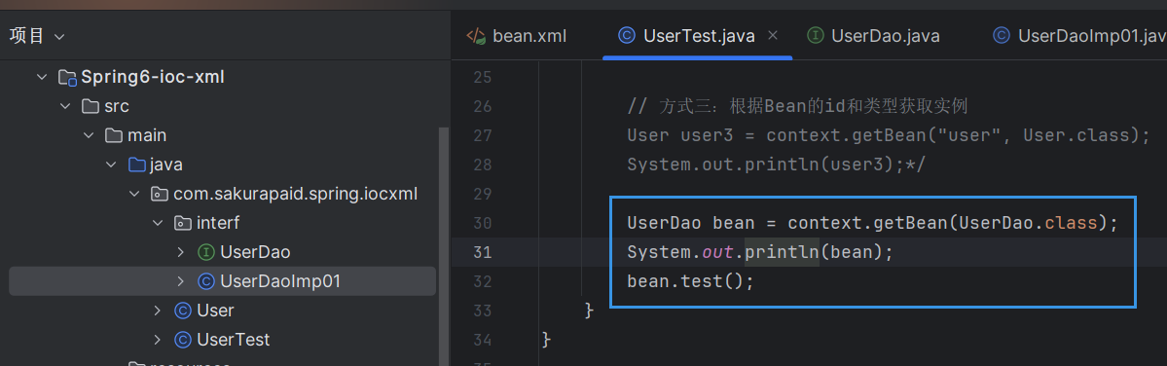Viewport: 1167px width, 366px height.
Task: Click line number 31 in the gutter
Action: coord(483,252)
